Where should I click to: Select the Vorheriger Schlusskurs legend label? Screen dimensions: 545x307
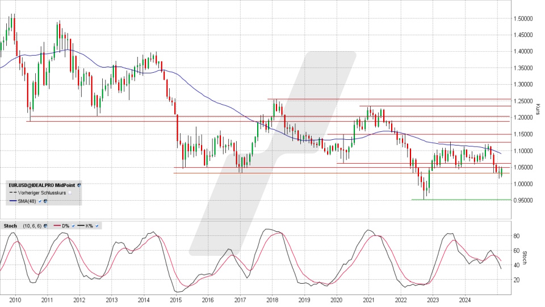[42, 193]
